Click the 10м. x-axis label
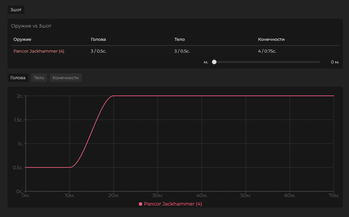This screenshot has height=217, width=349. 70,196
